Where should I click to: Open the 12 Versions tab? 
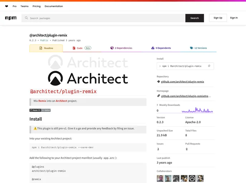coord(198,48)
